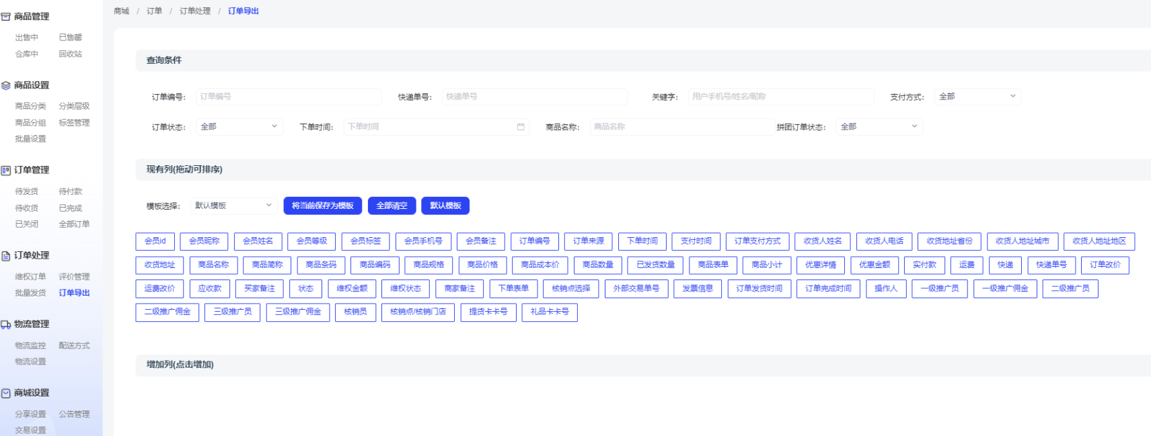1151x436 pixels.
Task: Open the 模板选择 dropdown
Action: [233, 206]
